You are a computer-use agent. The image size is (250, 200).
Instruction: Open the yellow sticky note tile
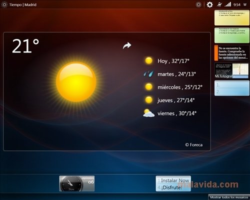point(232,17)
